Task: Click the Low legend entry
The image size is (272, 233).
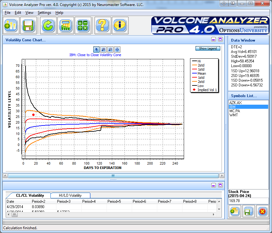Action: [x=198, y=86]
